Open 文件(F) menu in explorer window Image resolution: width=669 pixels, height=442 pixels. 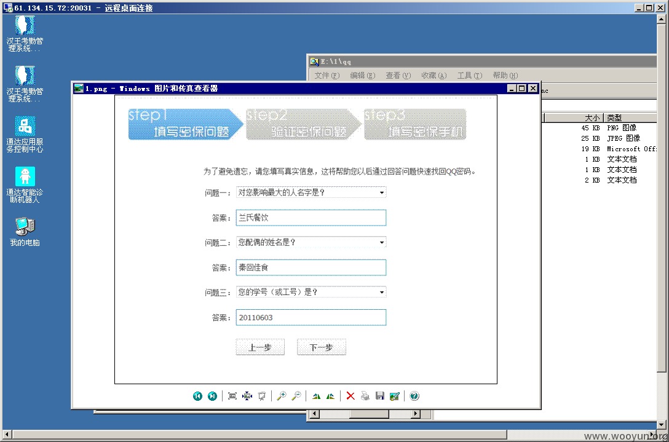[327, 76]
